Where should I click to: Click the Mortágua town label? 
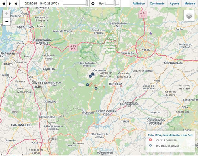(x=88, y=112)
